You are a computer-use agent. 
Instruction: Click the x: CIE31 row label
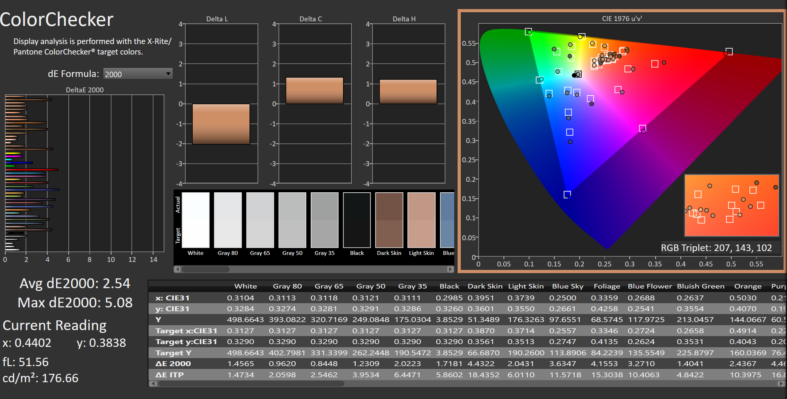point(173,298)
